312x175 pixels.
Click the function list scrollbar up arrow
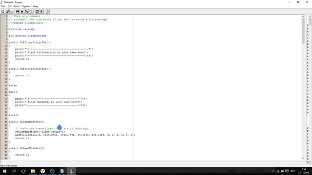(310, 16)
